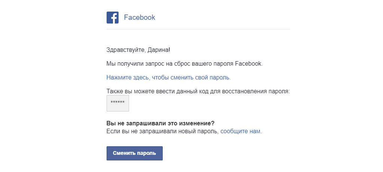Click the password reset request sentence
This screenshot has height=172, width=383.
pos(184,64)
